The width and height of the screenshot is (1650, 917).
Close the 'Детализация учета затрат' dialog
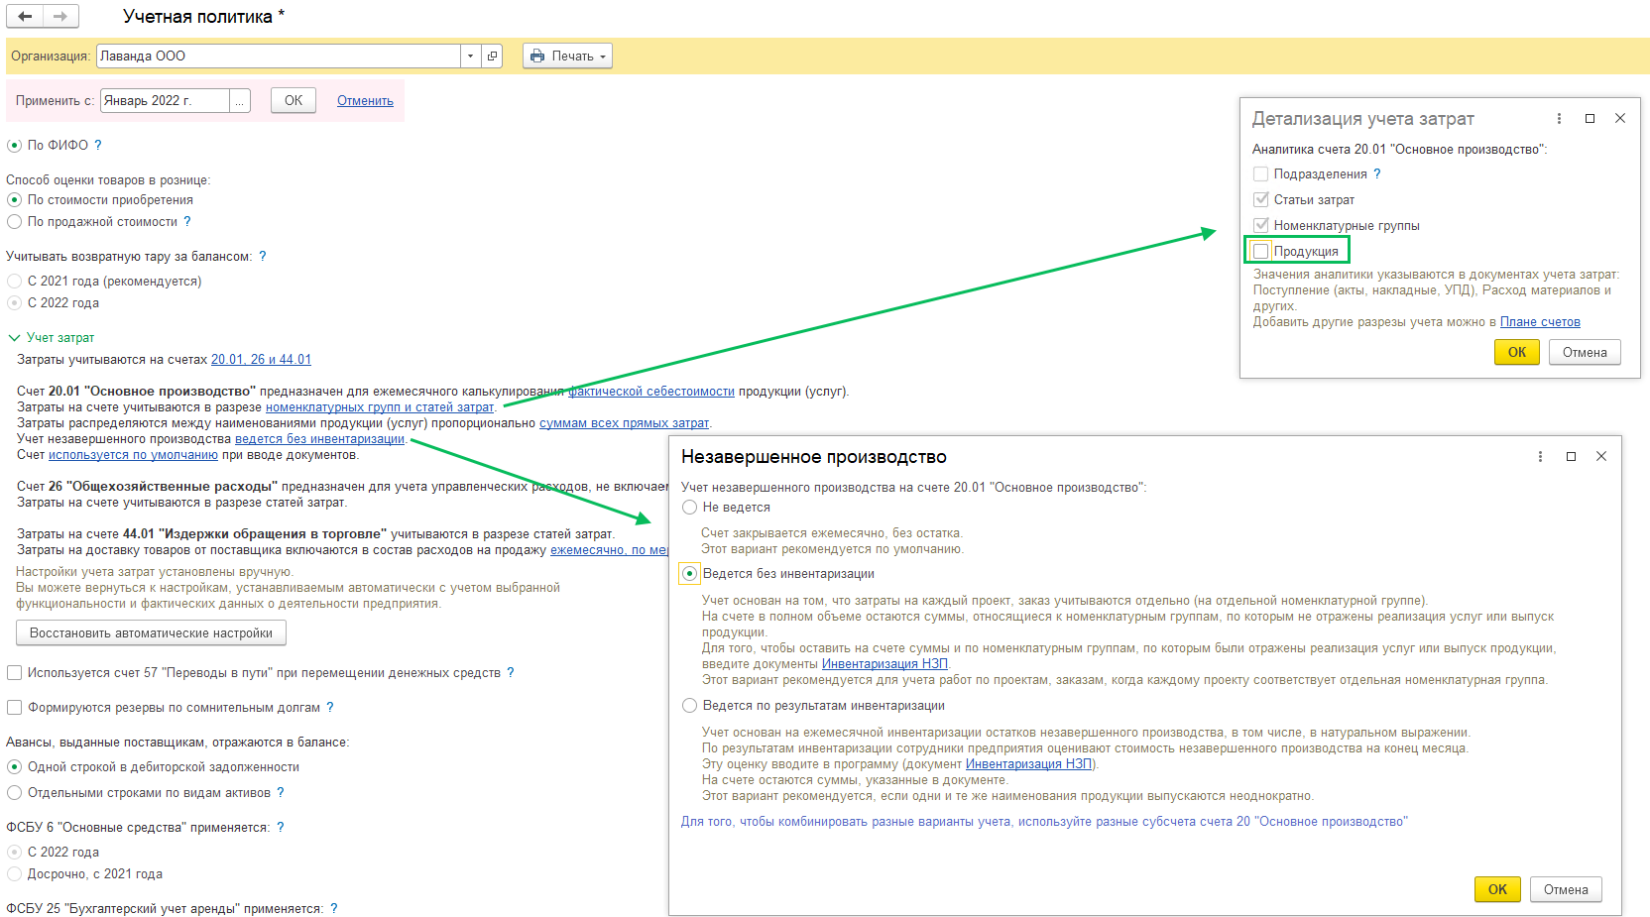(x=1620, y=118)
